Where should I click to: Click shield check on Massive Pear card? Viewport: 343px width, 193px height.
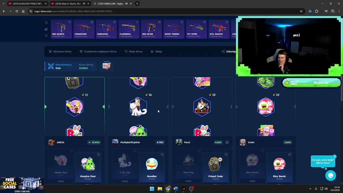point(98,155)
